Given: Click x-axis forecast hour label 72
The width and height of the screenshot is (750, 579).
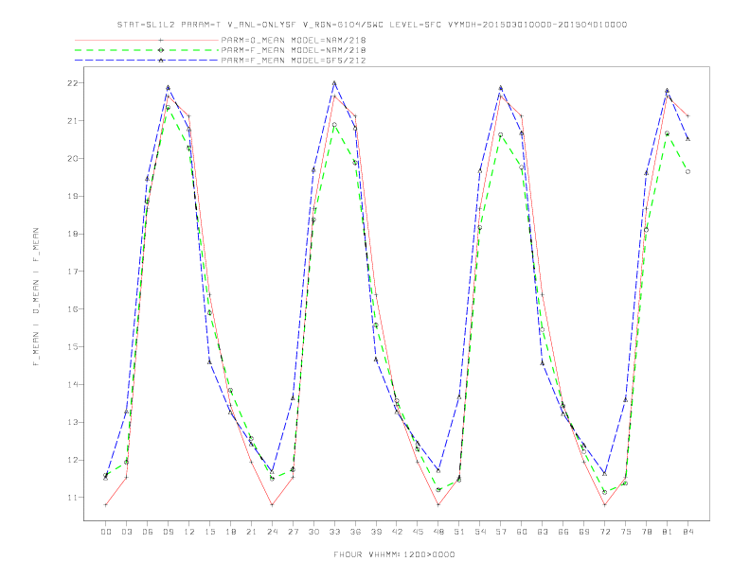Looking at the screenshot, I should pyautogui.click(x=604, y=532).
